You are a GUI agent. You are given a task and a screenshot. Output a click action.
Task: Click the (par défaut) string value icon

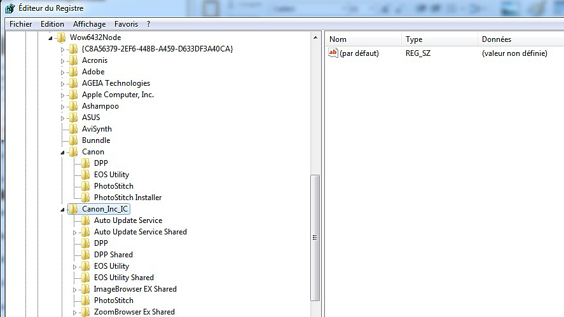[x=333, y=53]
